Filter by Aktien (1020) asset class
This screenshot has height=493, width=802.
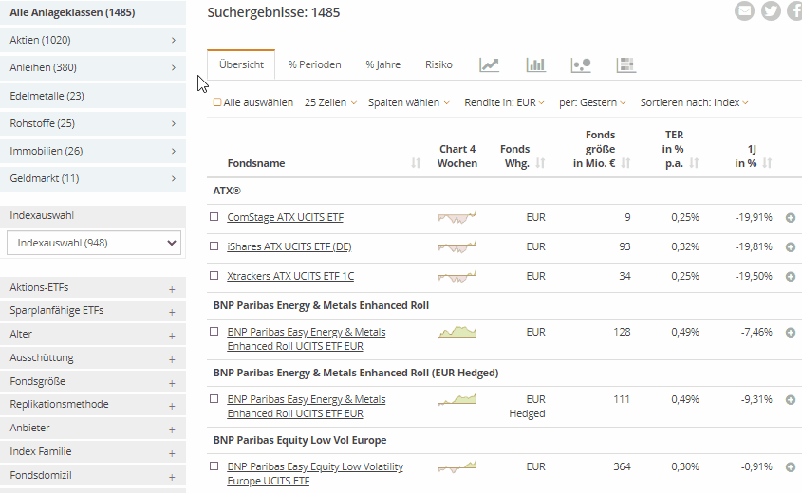tap(93, 40)
